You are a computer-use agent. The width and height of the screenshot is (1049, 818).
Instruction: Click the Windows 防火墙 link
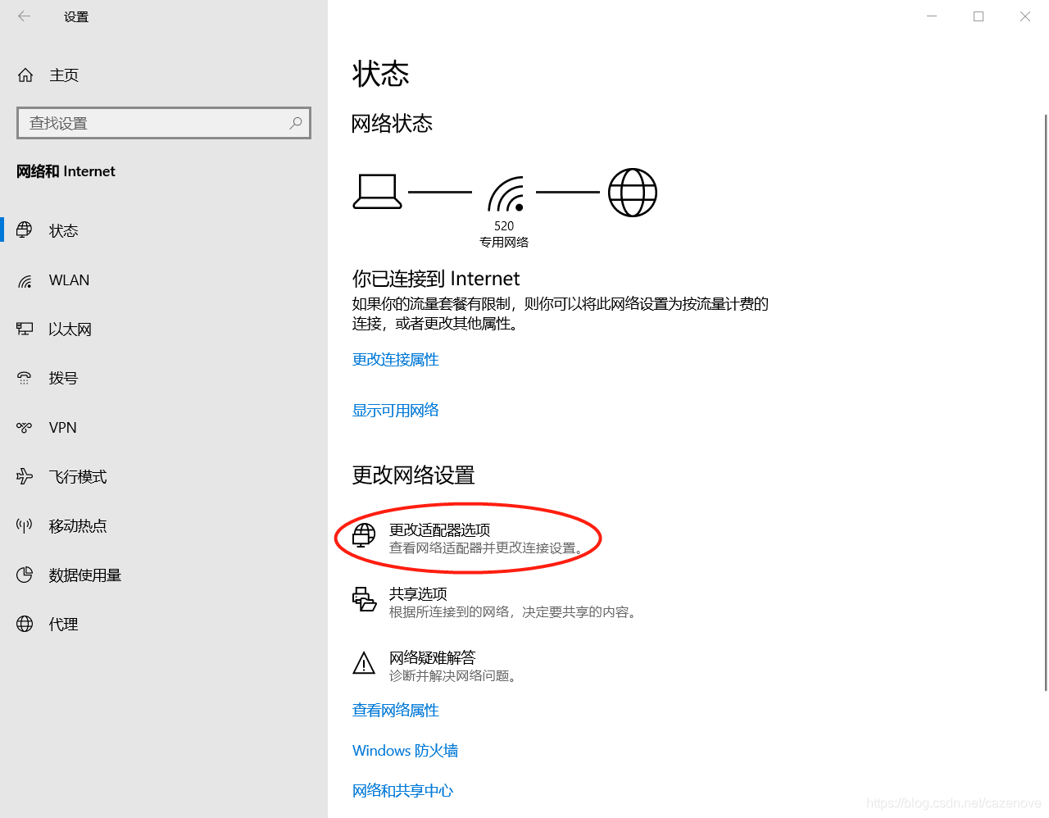point(405,751)
